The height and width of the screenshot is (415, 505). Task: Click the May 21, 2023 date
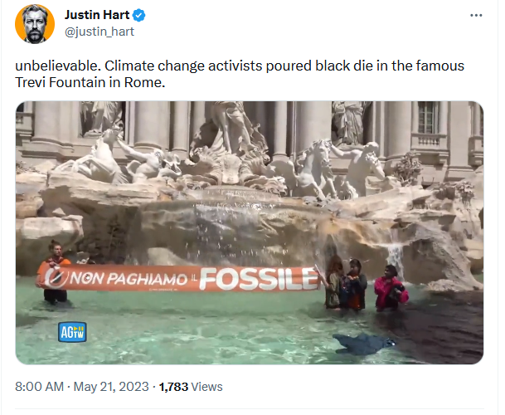[111, 387]
